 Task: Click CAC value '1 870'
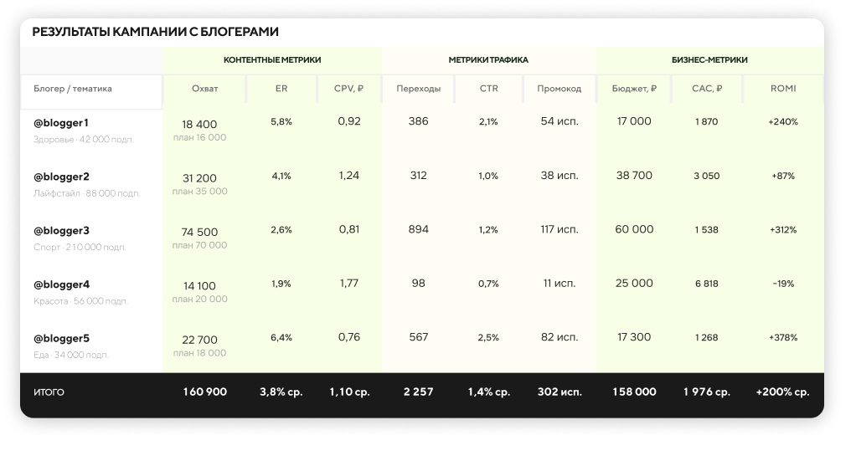[x=706, y=122]
